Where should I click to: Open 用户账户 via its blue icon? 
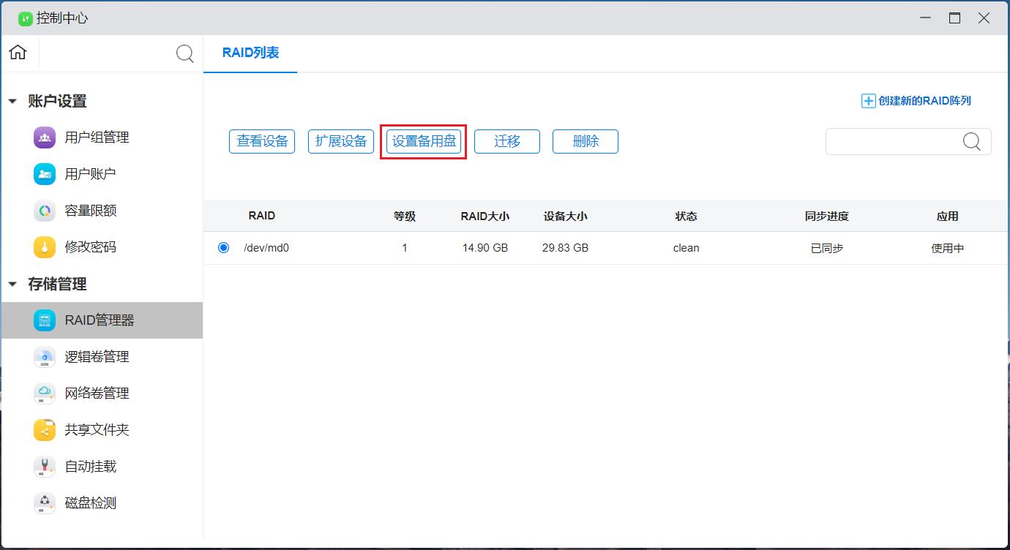45,174
